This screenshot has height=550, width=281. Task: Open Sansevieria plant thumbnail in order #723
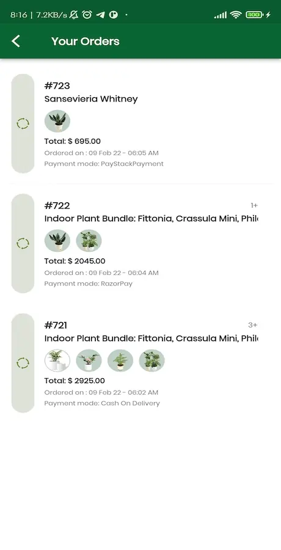pos(57,121)
